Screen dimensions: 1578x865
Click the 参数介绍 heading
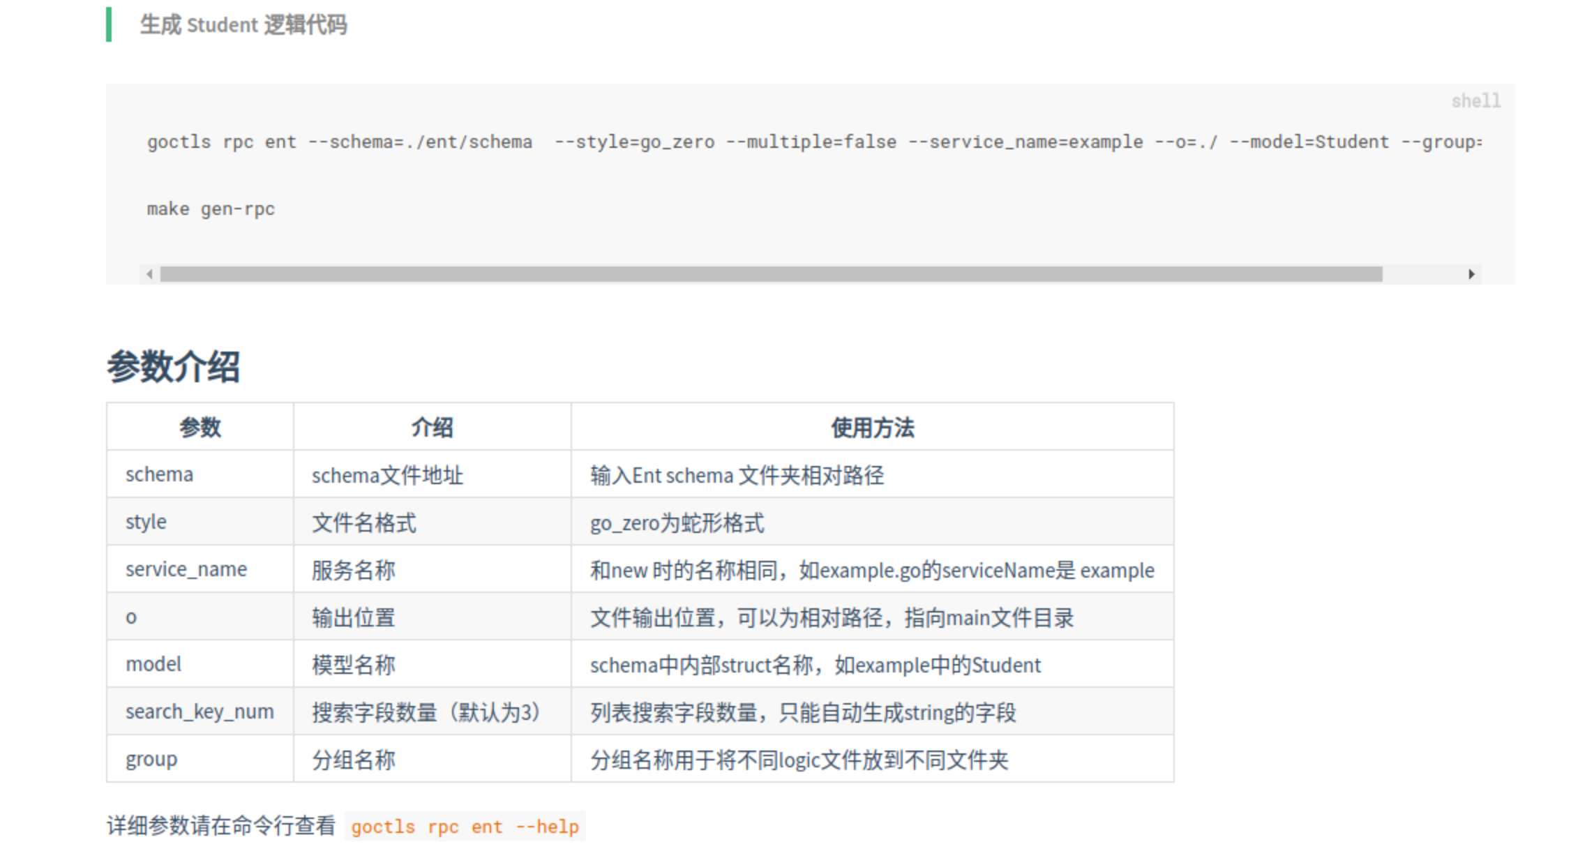tap(173, 366)
